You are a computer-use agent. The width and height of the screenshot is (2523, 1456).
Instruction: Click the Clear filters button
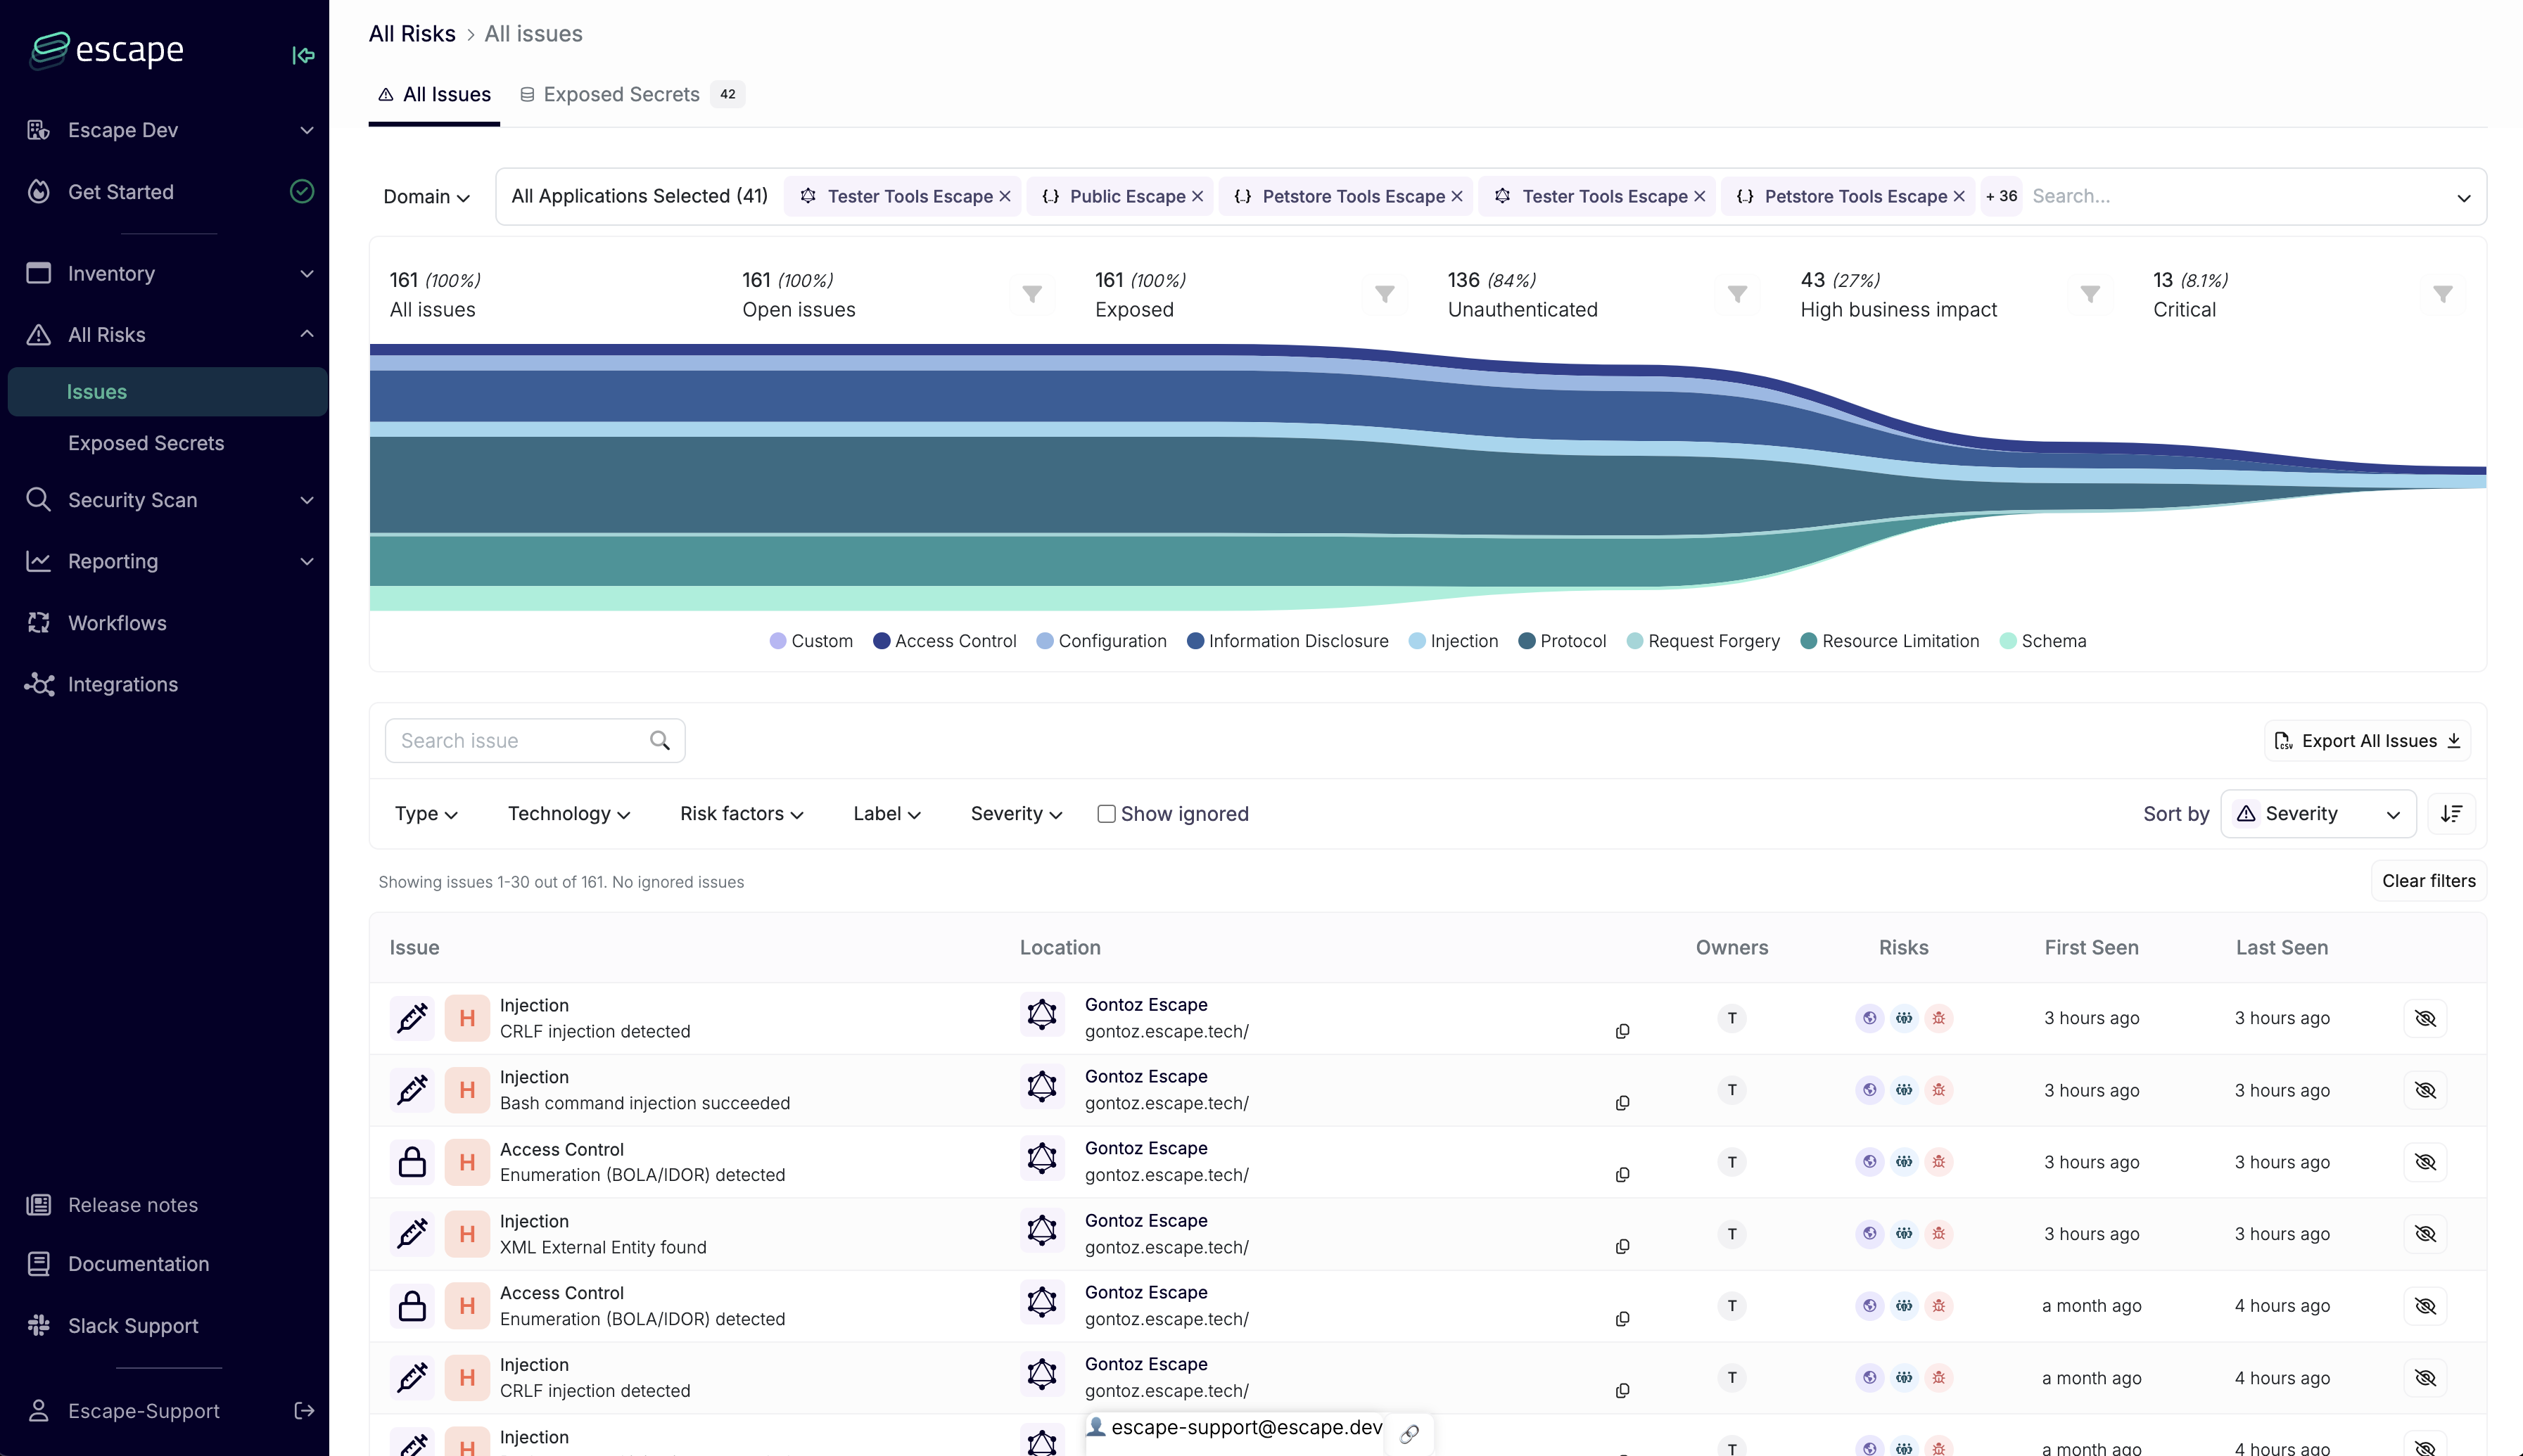pos(2428,881)
